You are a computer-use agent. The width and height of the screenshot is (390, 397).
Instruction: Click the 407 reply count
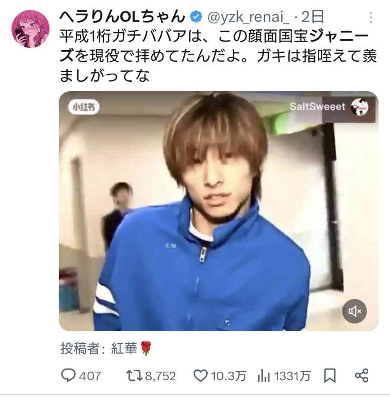pos(90,376)
